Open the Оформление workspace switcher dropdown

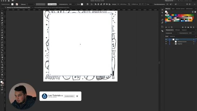click(x=170, y=1)
